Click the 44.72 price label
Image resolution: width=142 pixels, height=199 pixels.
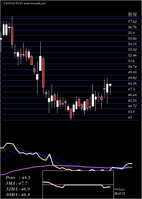click(x=132, y=106)
